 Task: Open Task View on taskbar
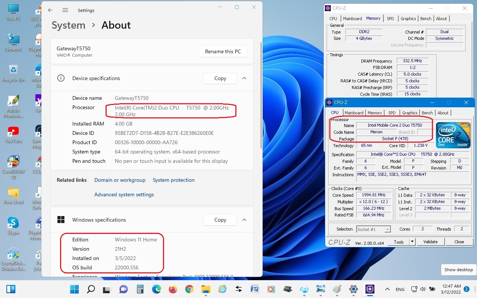point(107,289)
